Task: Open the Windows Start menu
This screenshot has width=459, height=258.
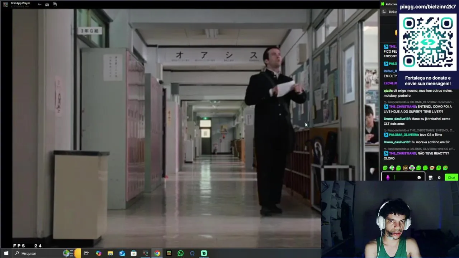Action: pos(6,253)
